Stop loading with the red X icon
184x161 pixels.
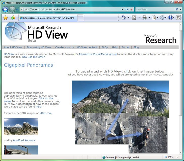pyautogui.click(x=132, y=10)
